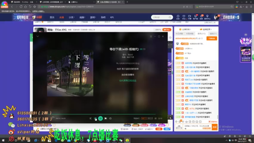Toggle shuffle play mode in the player
Screen dimensions: 254x143
pos(90,118)
